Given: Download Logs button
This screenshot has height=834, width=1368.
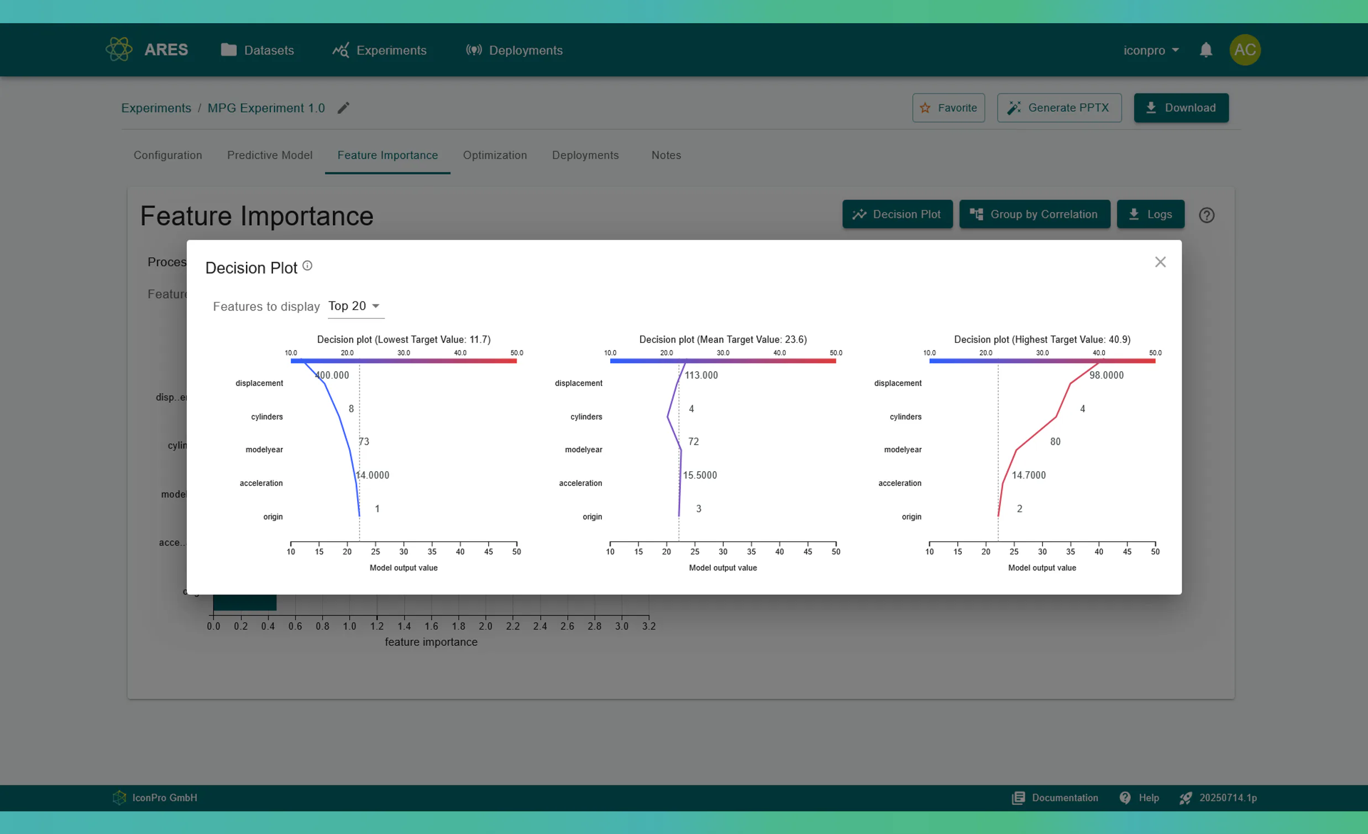Looking at the screenshot, I should 1150,214.
